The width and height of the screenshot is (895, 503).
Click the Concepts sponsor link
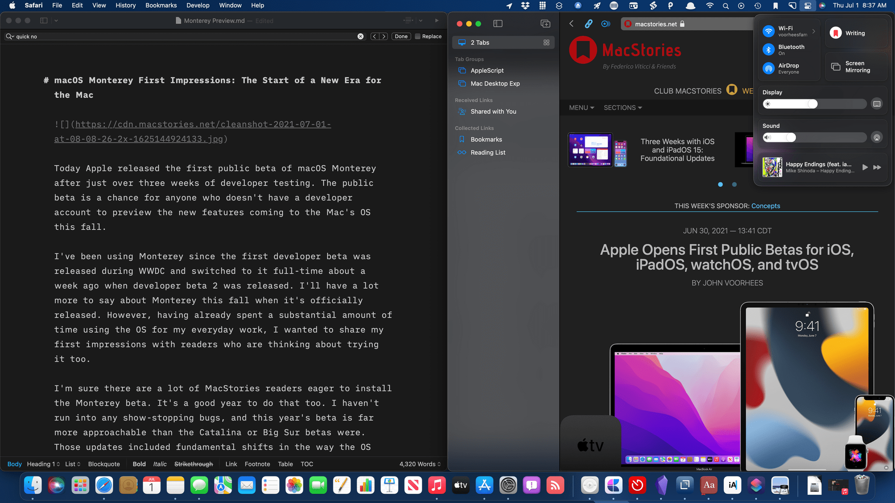click(x=766, y=206)
